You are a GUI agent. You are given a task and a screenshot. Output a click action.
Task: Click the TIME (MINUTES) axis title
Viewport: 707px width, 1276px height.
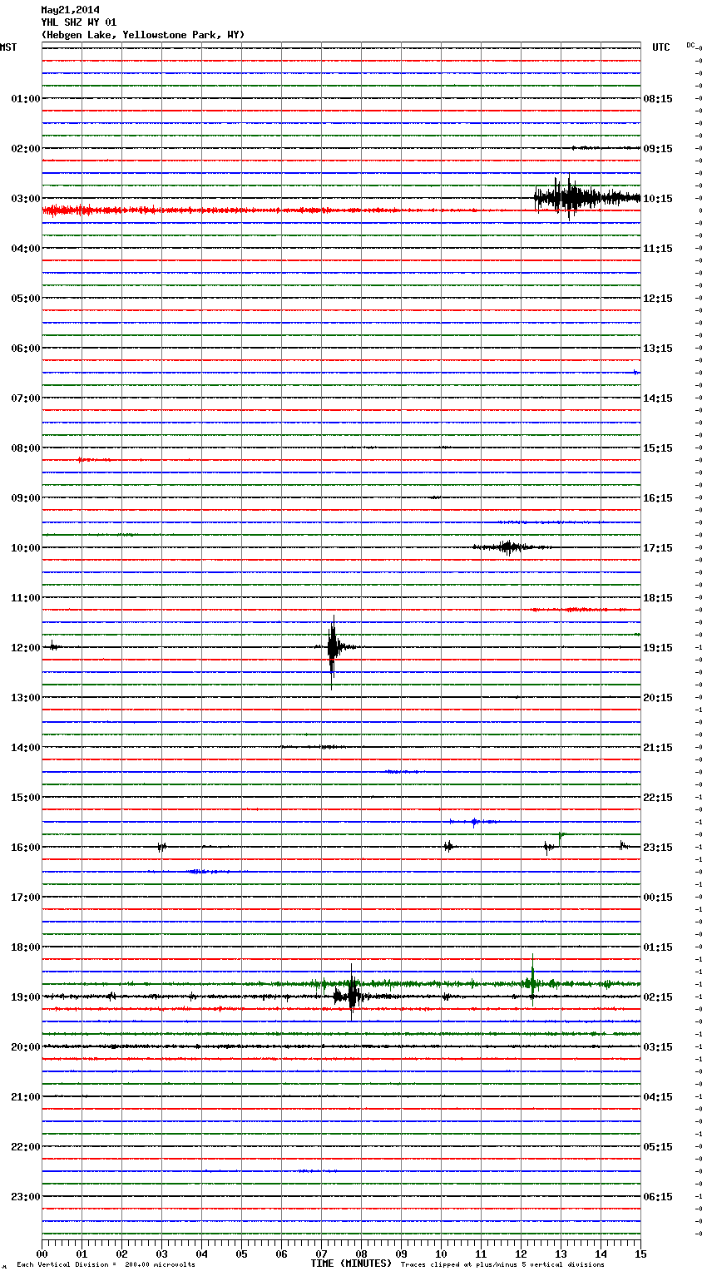351,1264
